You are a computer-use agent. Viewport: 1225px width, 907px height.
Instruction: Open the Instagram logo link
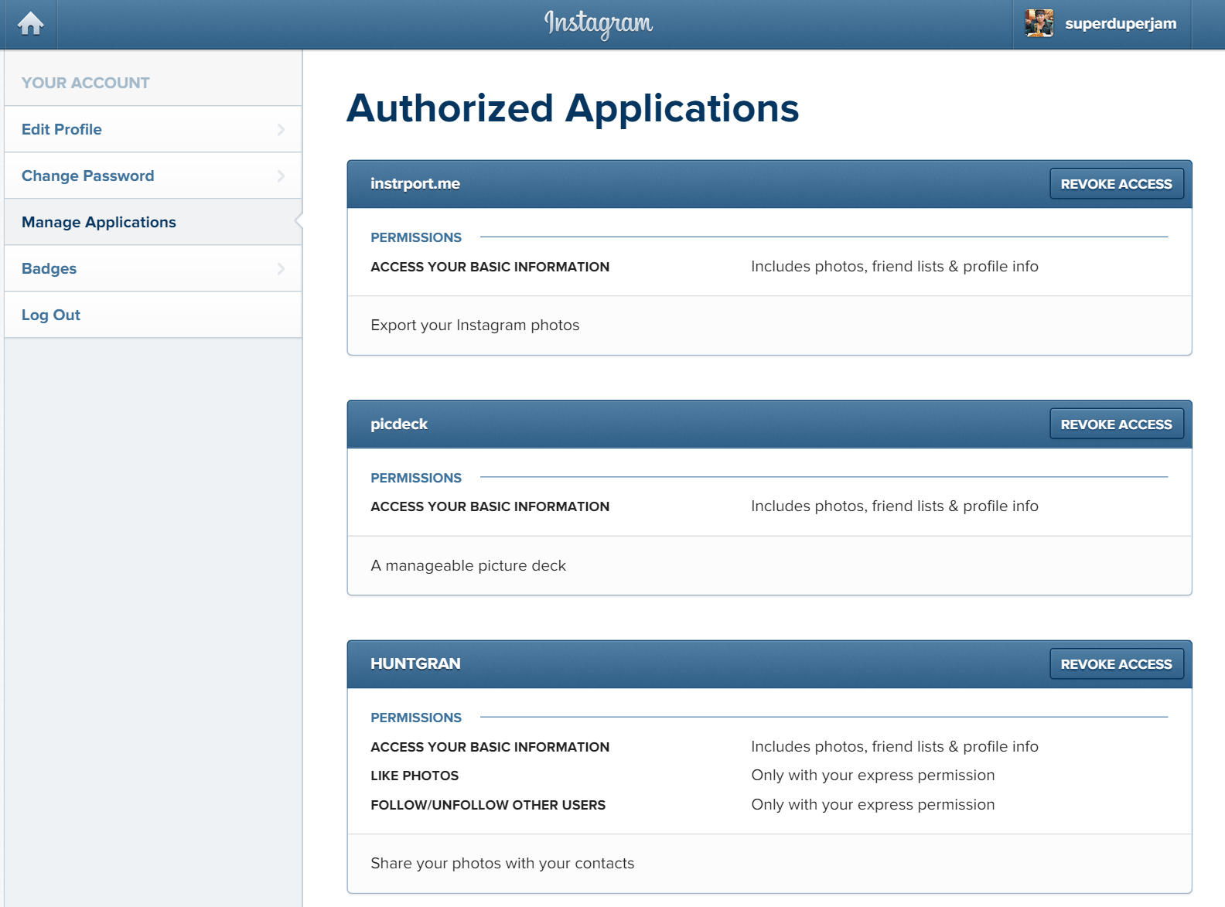(598, 24)
